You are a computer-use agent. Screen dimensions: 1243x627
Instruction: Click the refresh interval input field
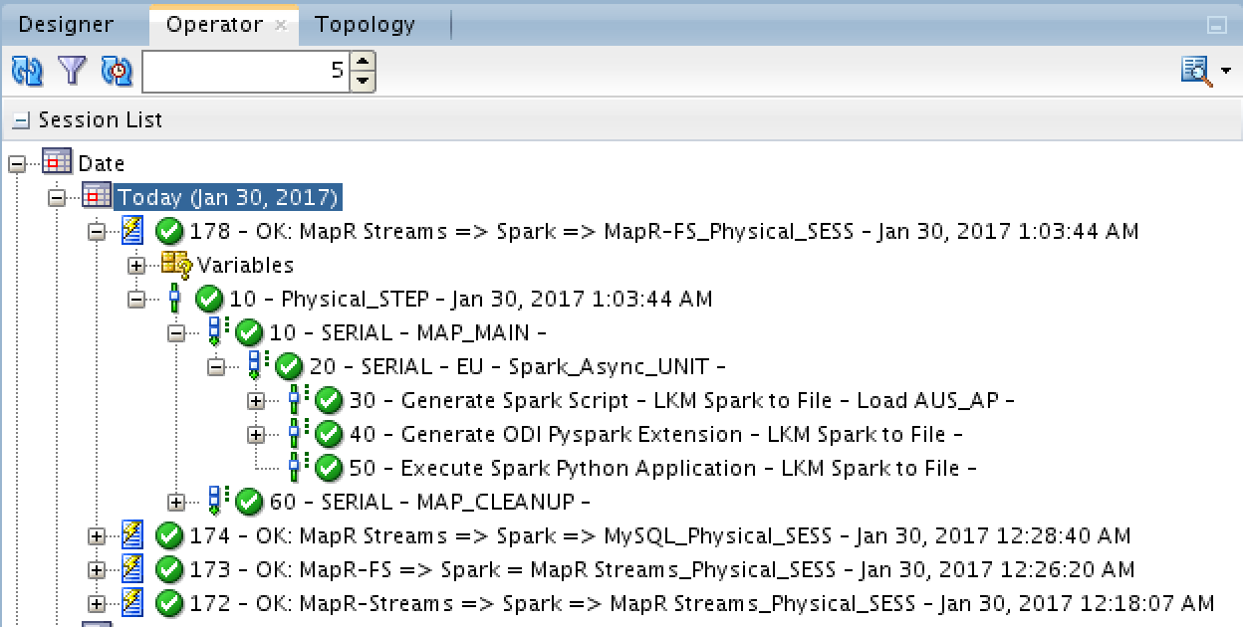tap(247, 71)
